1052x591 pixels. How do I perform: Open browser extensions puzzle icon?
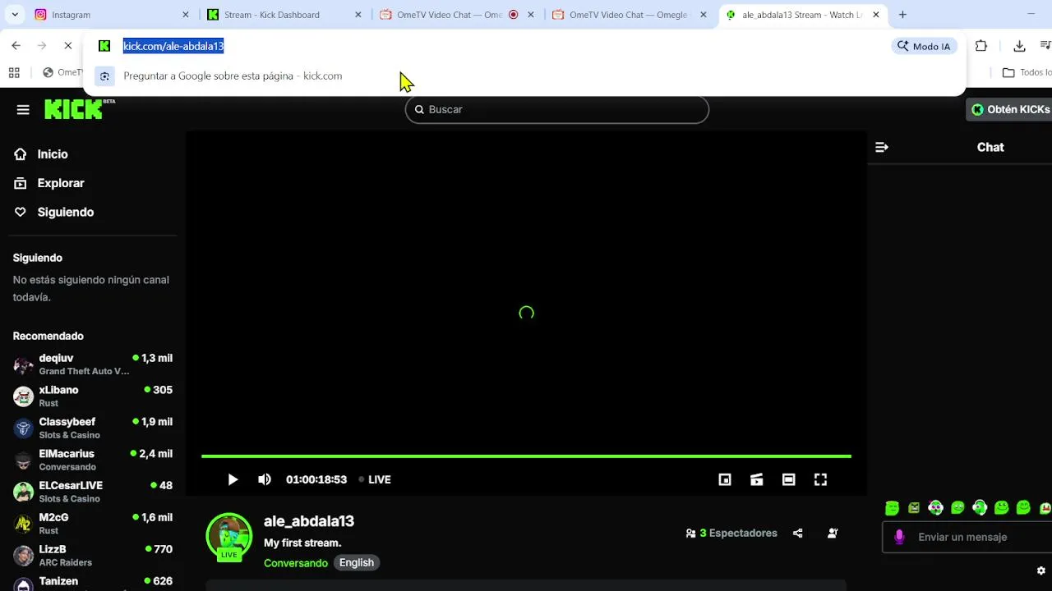pyautogui.click(x=981, y=46)
